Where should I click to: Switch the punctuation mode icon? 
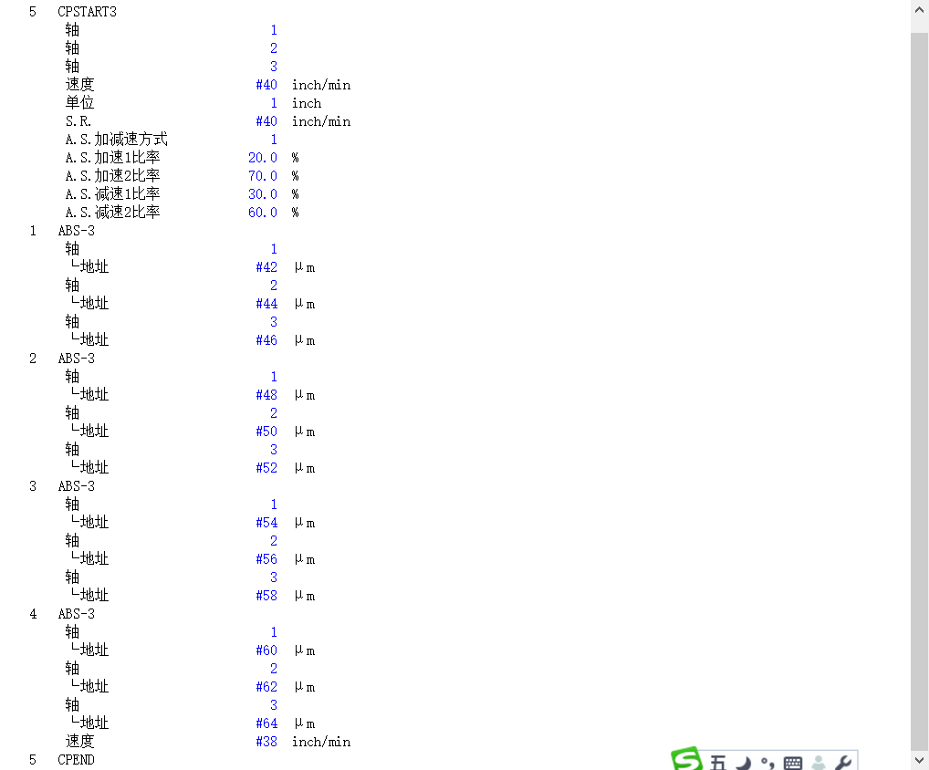(x=767, y=763)
